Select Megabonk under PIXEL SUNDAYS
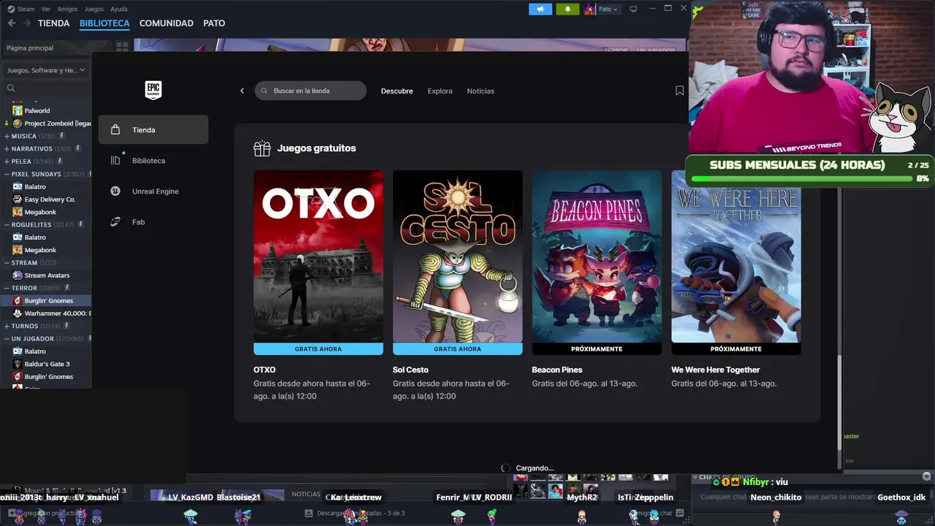This screenshot has width=935, height=526. click(41, 212)
